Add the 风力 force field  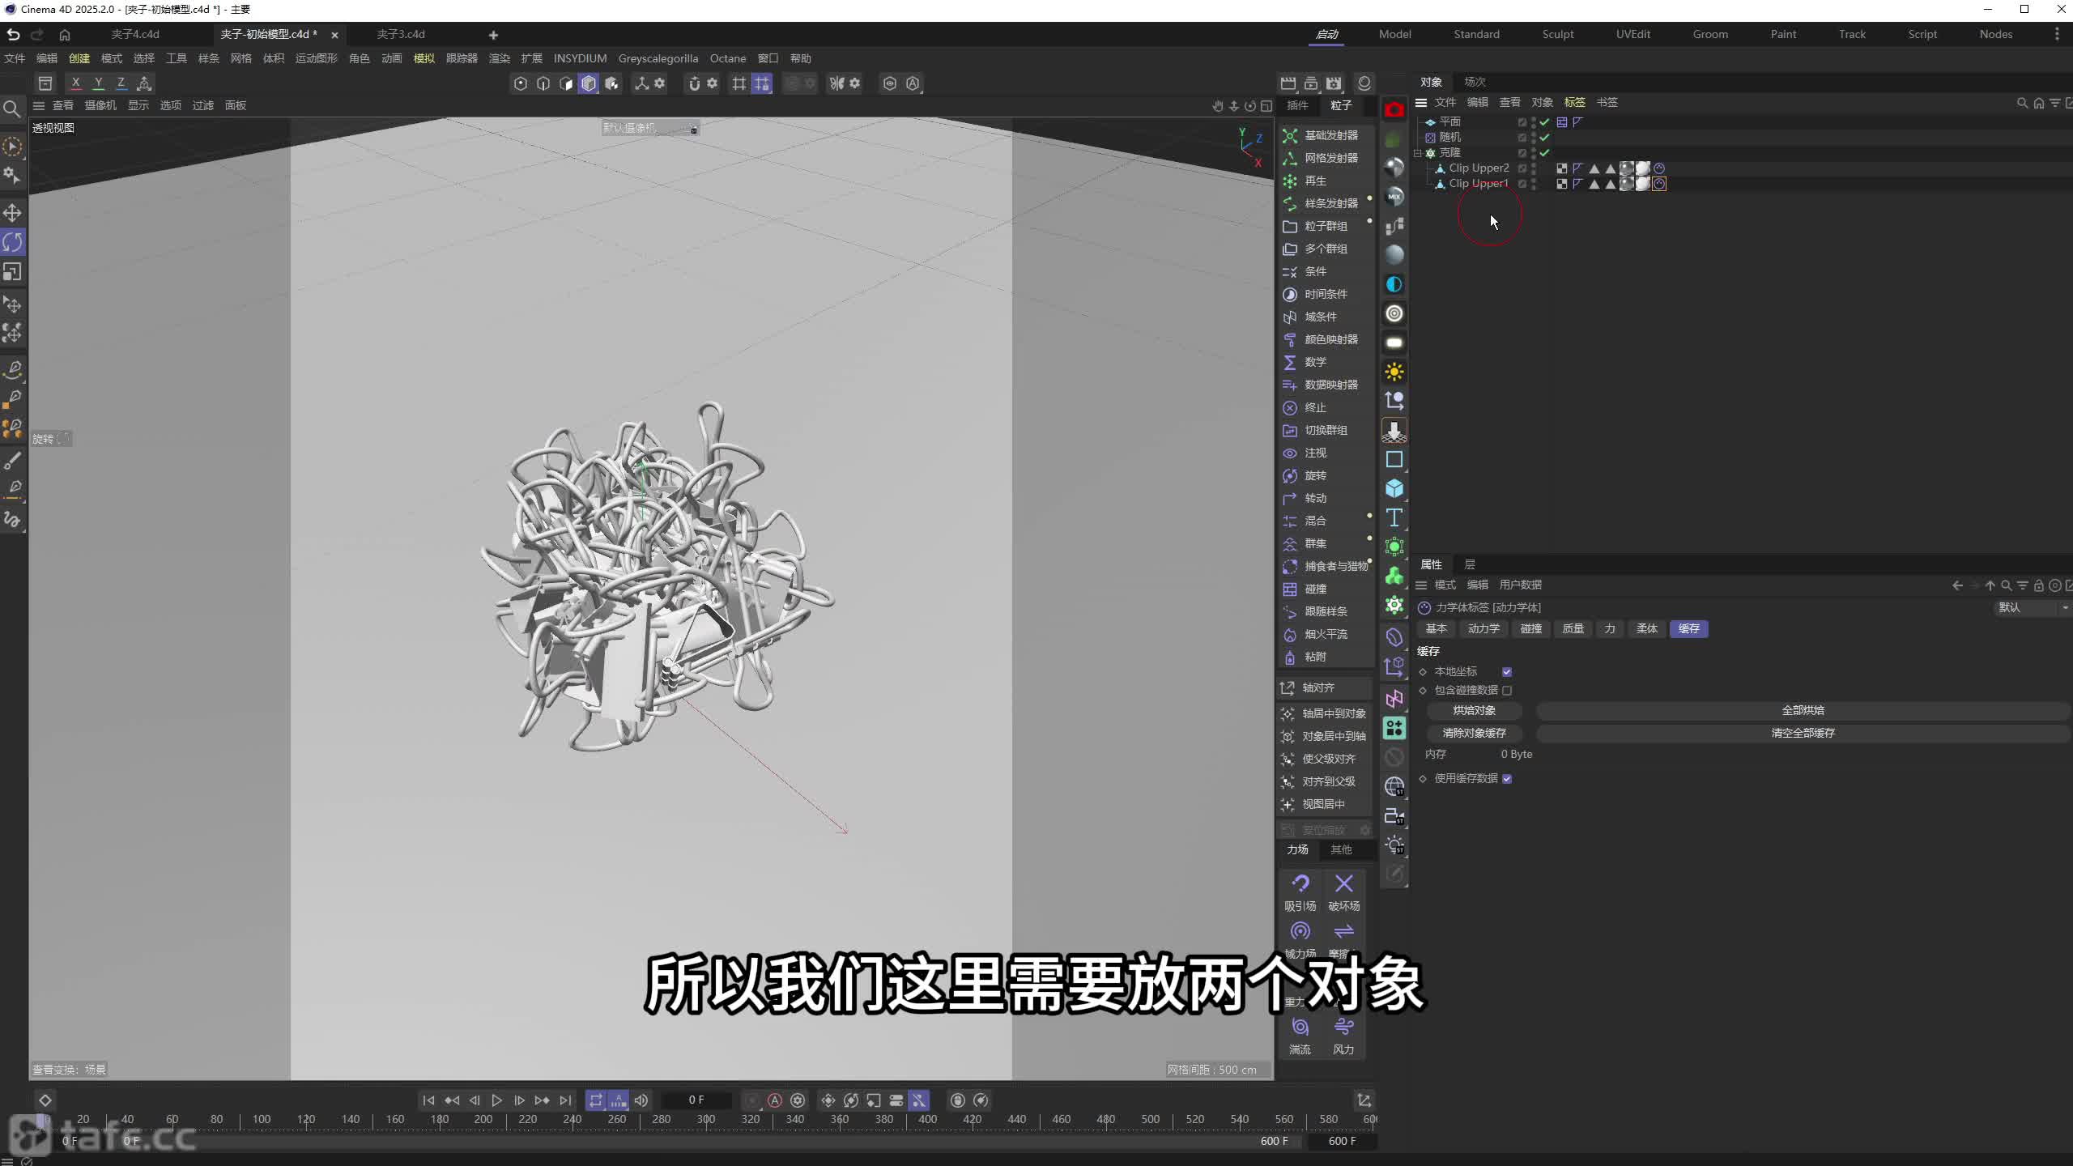[1343, 1036]
